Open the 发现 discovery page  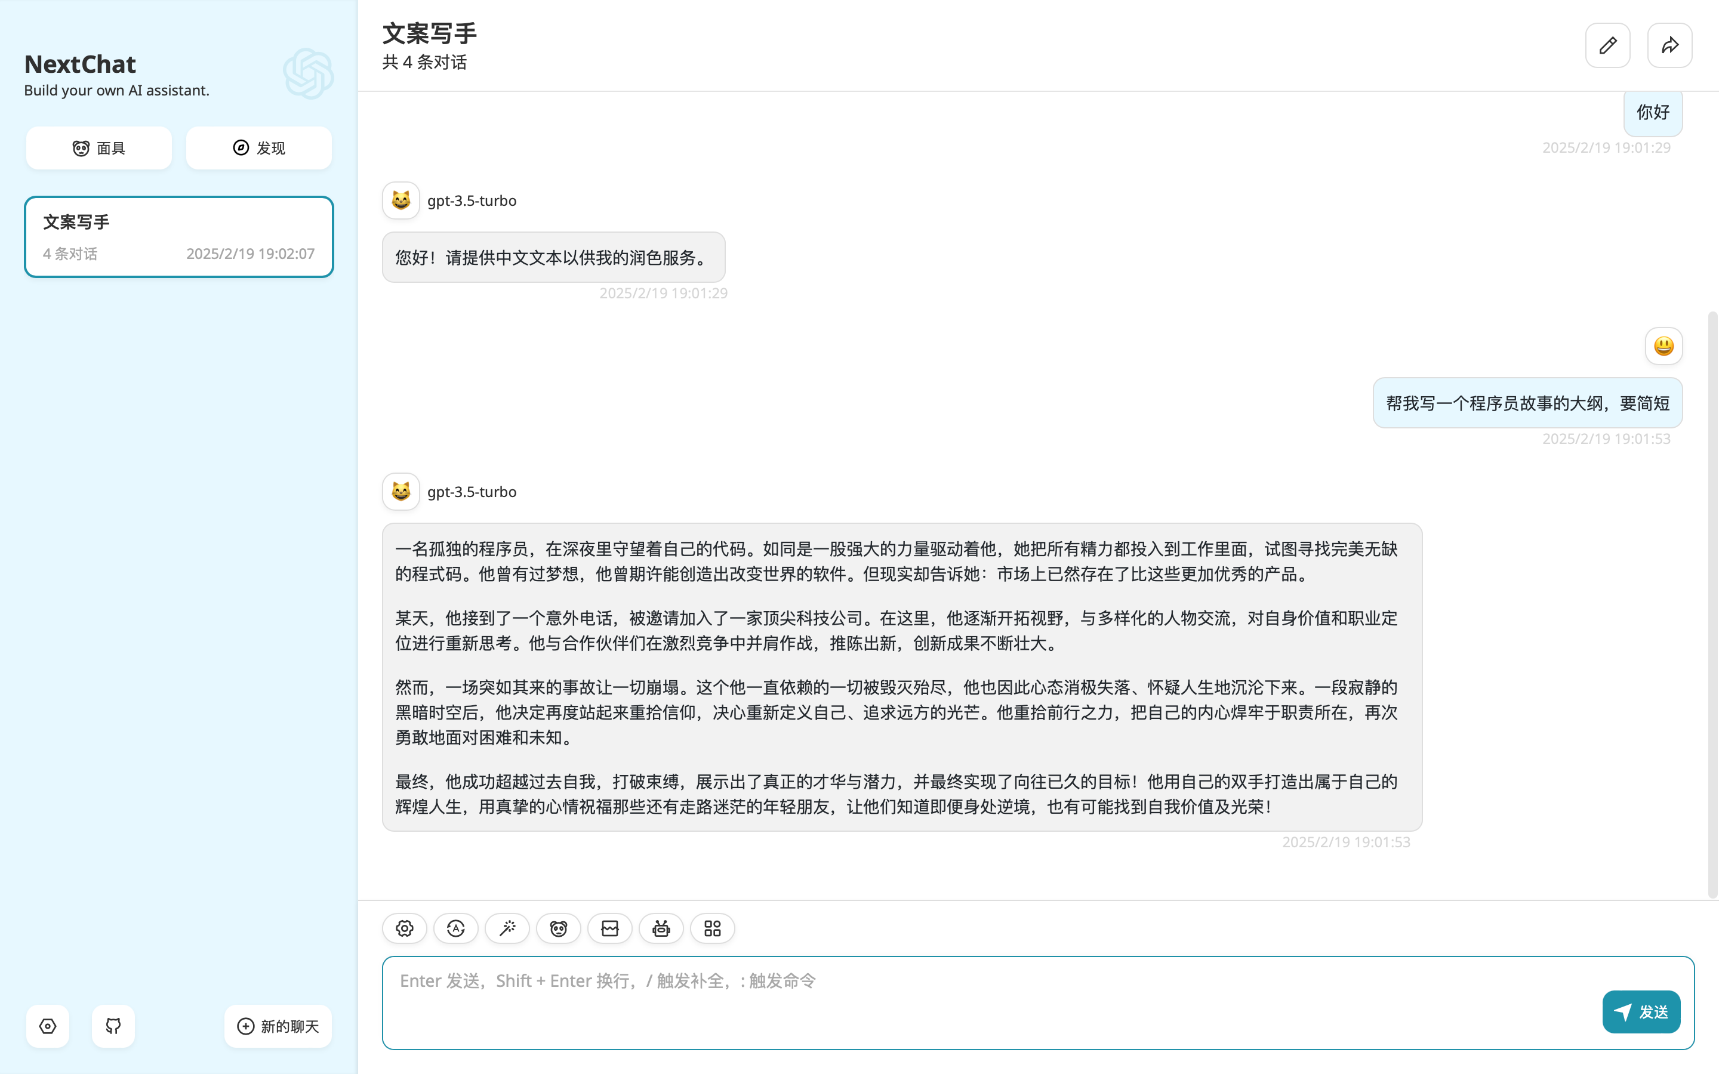click(x=258, y=148)
